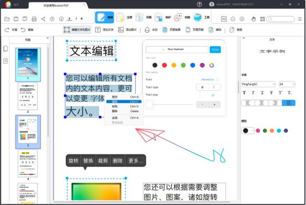
Task: Open the user account avatar
Action: click(x=212, y=4)
